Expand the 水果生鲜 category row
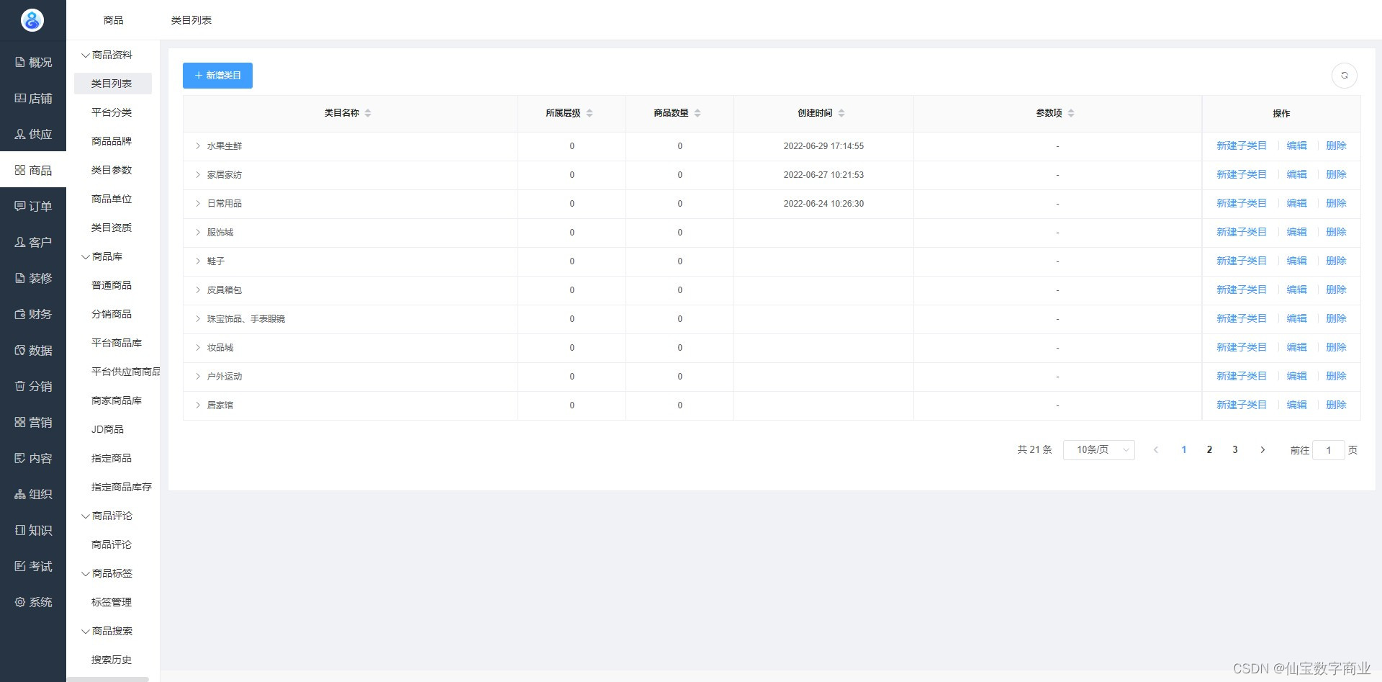The height and width of the screenshot is (682, 1382). [x=198, y=146]
